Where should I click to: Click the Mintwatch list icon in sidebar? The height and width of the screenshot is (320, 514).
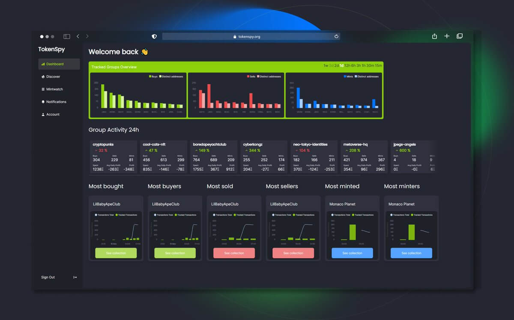point(43,89)
